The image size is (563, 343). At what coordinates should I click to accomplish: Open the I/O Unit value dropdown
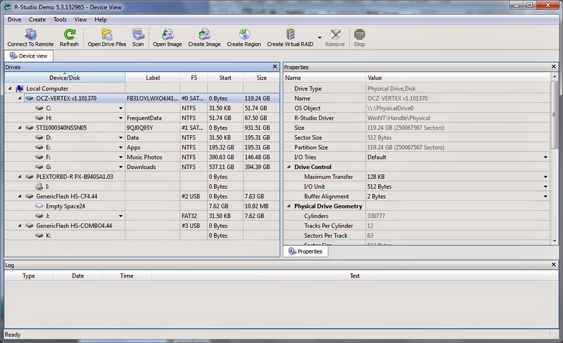pos(545,187)
